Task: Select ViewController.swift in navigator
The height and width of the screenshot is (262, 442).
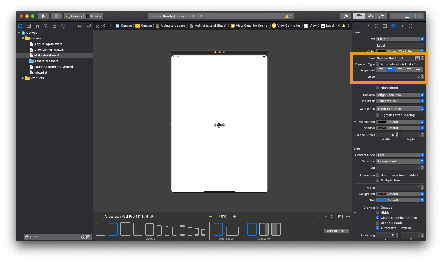Action: pyautogui.click(x=49, y=50)
